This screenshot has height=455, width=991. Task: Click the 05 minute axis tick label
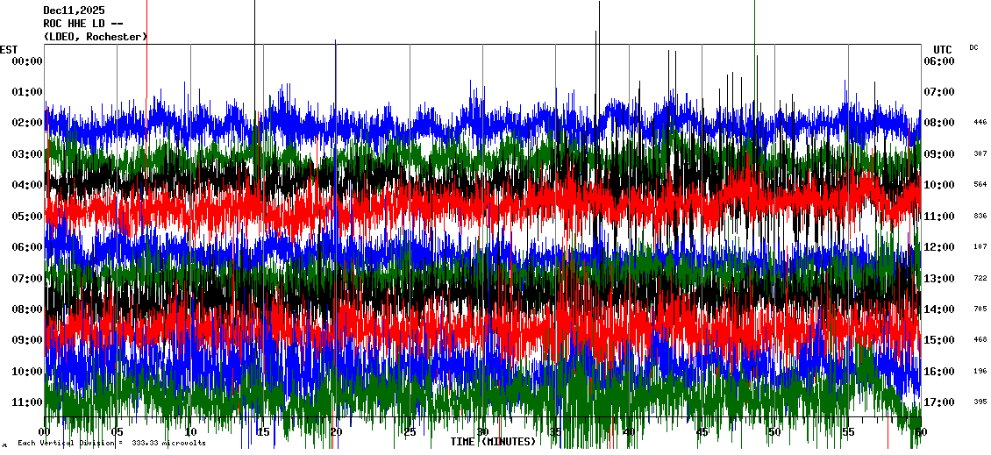(117, 432)
